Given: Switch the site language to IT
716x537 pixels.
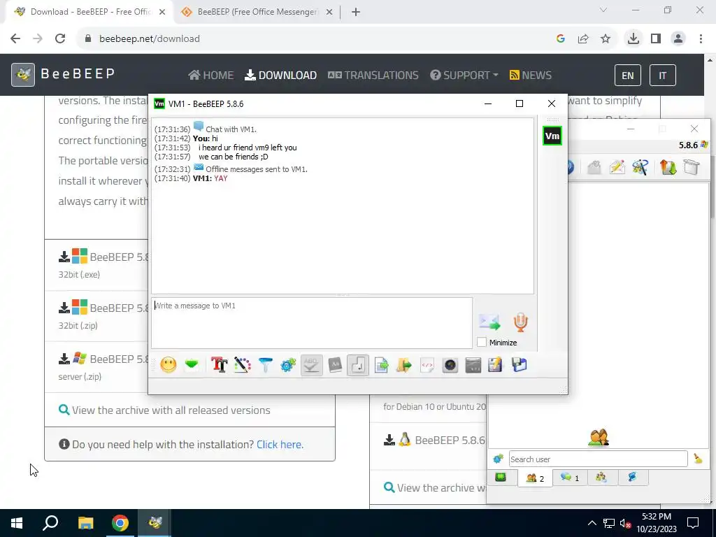Looking at the screenshot, I should click(x=662, y=76).
